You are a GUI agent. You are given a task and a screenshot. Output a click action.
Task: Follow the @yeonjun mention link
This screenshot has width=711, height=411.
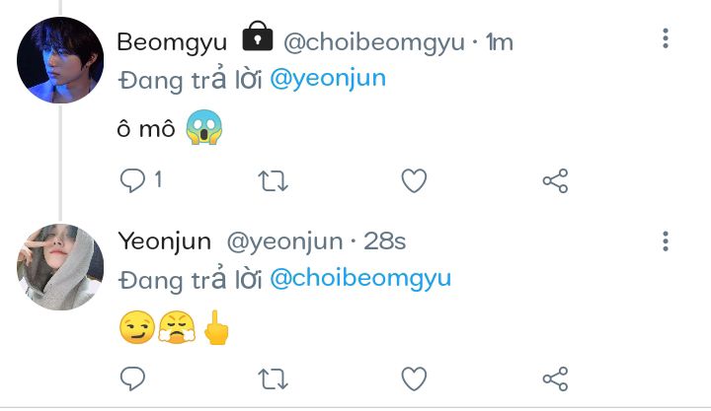[x=328, y=79]
